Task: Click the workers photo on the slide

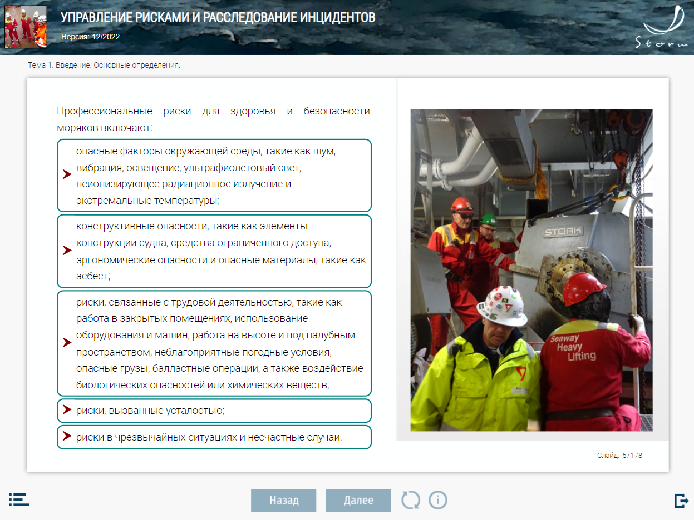Action: click(531, 270)
